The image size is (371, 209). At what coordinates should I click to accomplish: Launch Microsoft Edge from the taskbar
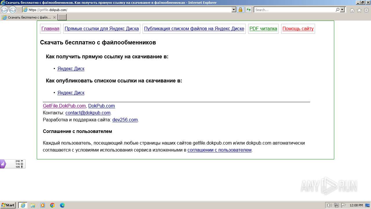pos(62,205)
